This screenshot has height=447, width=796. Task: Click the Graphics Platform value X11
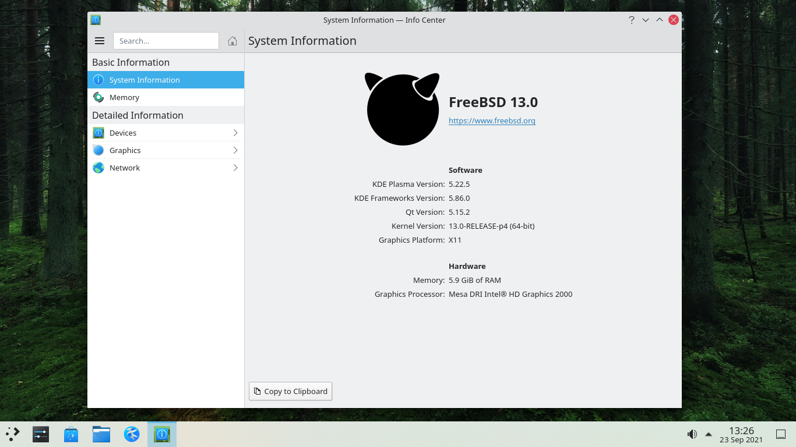(x=455, y=240)
